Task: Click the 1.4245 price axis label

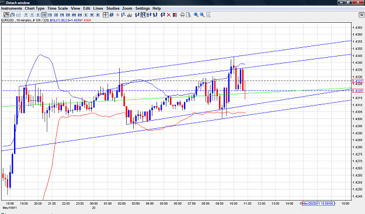Action: pyautogui.click(x=357, y=197)
